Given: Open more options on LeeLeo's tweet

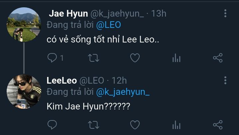Looking at the screenshot, I should [x=225, y=80].
